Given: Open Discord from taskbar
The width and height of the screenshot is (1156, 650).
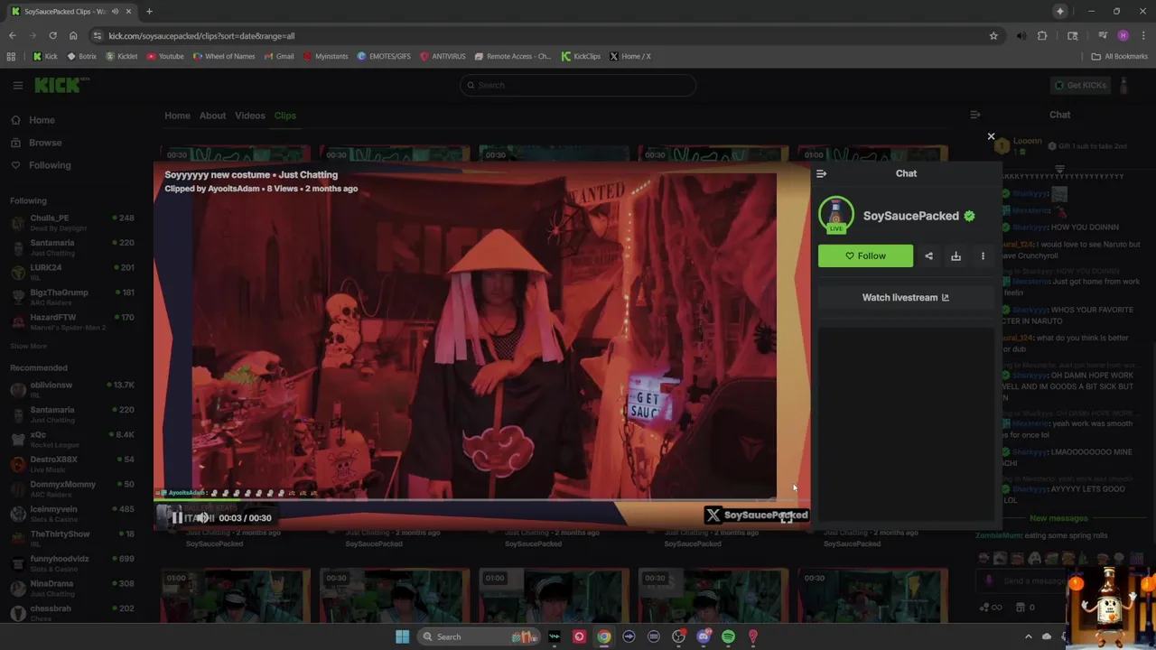Looking at the screenshot, I should [704, 636].
